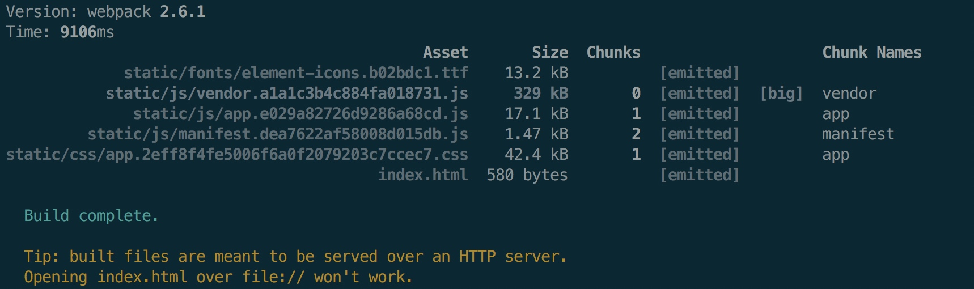Click the app.e029a82726d9286a68cd.js asset
974x289 pixels.
tap(300, 113)
